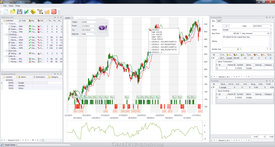The width and height of the screenshot is (275, 147).
Task: Enable the RSI indicator checkbox
Action: (9, 59)
